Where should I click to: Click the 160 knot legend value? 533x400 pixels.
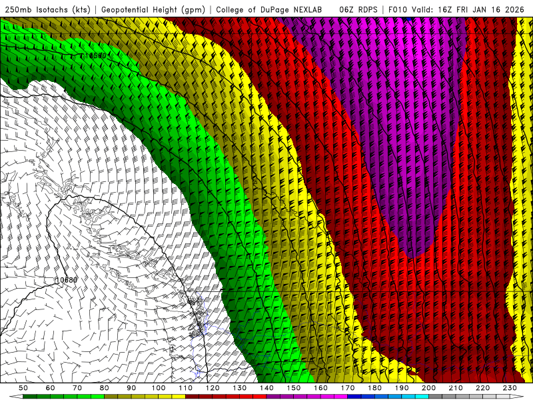pyautogui.click(x=320, y=388)
